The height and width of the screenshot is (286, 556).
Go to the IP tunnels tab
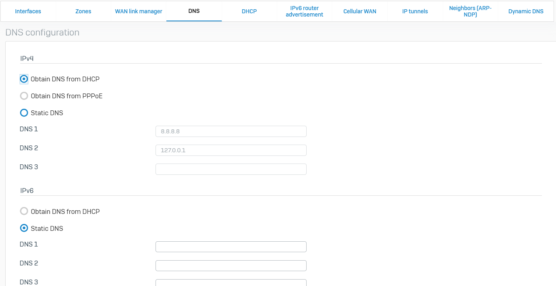pos(415,11)
